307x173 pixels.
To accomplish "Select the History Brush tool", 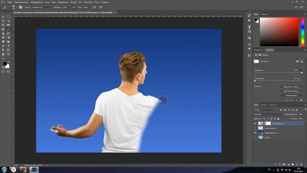I will 8,33.
